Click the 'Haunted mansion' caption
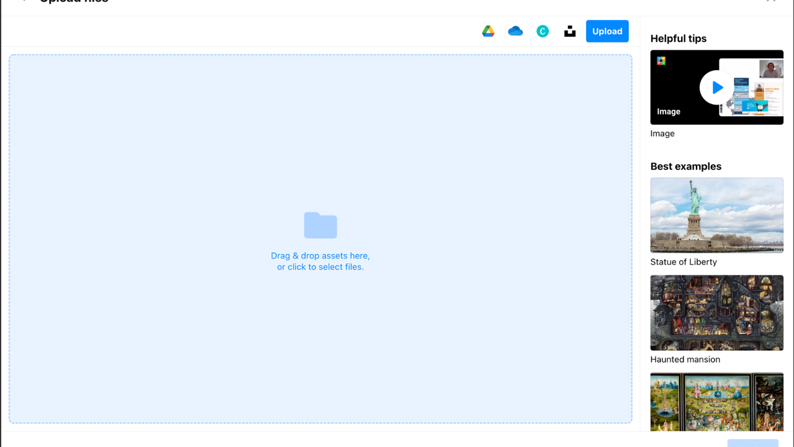 [685, 359]
